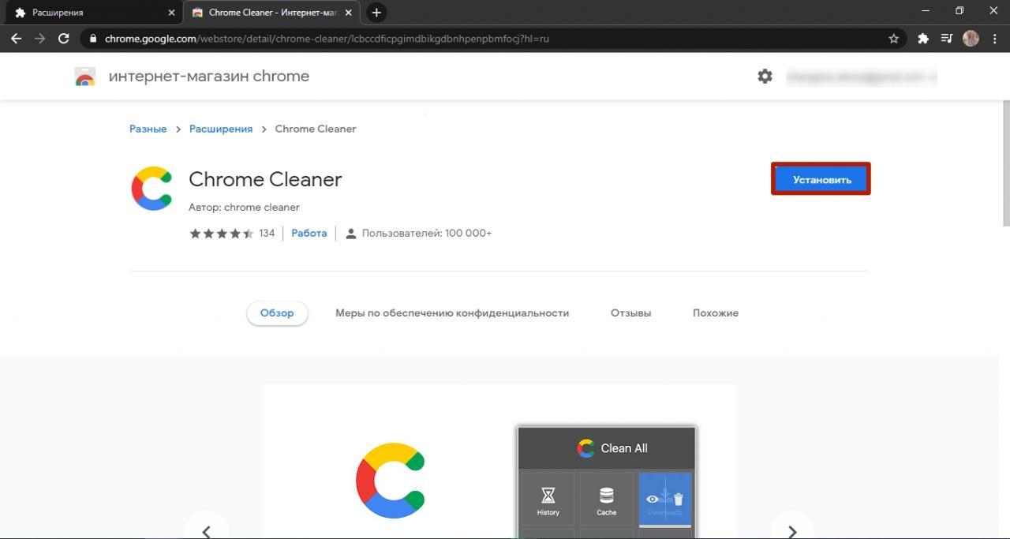Click the Chrome Web Store logo
Screen dimensions: 1010x539
pyautogui.click(x=84, y=77)
